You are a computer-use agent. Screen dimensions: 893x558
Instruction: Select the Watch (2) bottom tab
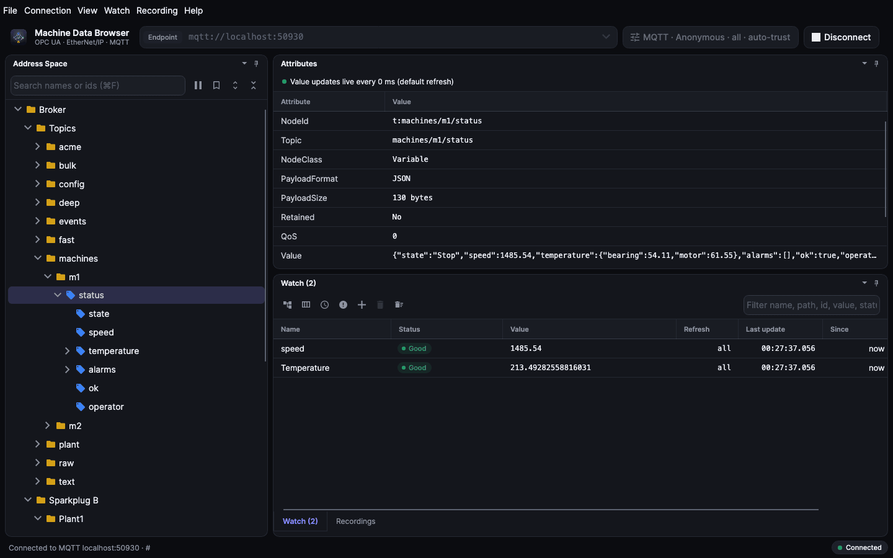(300, 521)
